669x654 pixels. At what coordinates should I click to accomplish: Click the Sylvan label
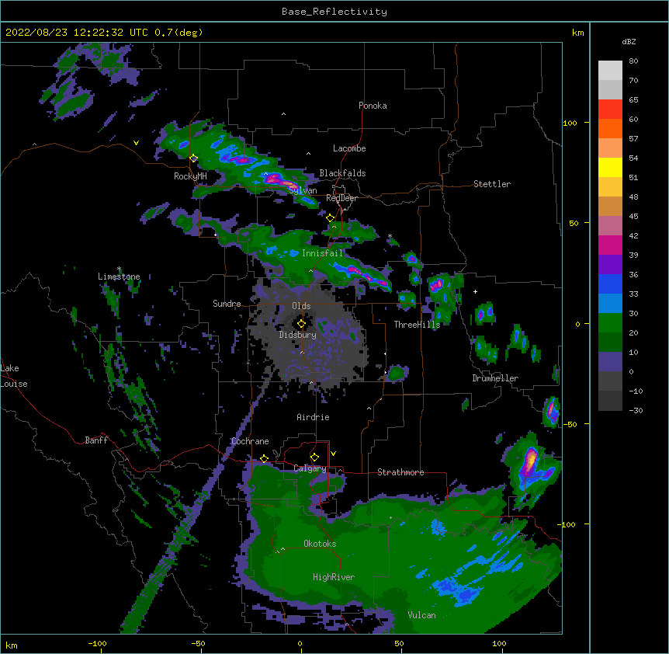[x=303, y=190]
